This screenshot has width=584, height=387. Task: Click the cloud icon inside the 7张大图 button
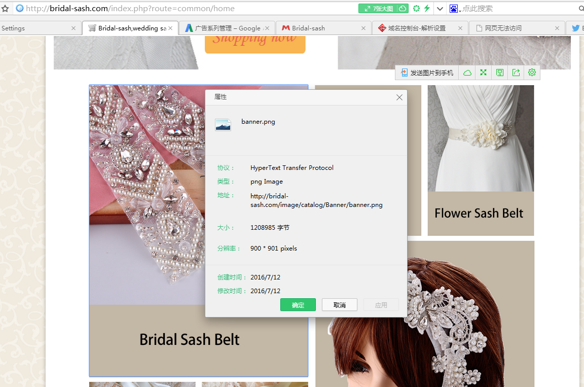click(x=403, y=9)
